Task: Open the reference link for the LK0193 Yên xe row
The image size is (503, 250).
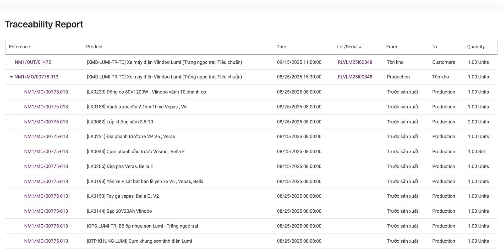Action: [x=46, y=181]
